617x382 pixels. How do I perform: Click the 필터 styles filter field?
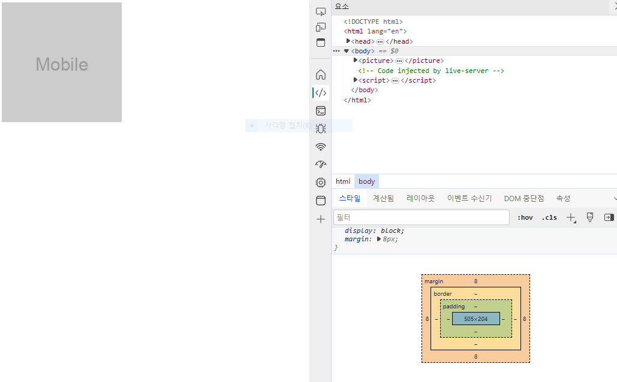click(x=422, y=217)
